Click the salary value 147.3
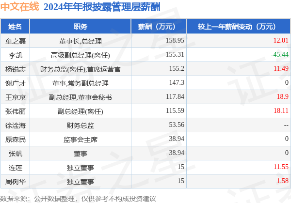 click(x=177, y=82)
